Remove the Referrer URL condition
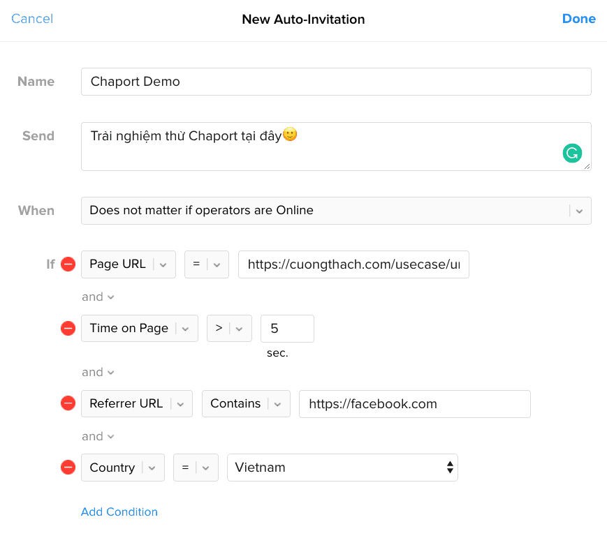 [68, 403]
